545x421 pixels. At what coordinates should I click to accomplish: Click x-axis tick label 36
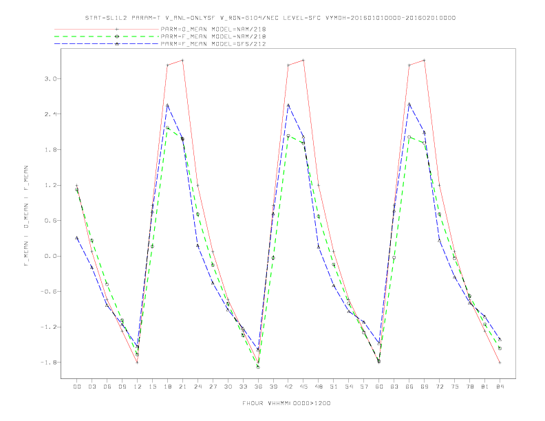tap(258, 387)
